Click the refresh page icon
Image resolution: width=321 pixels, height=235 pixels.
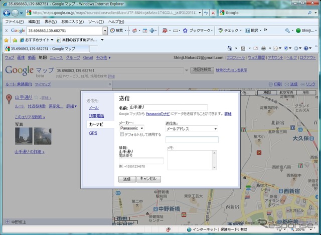(x=206, y=13)
